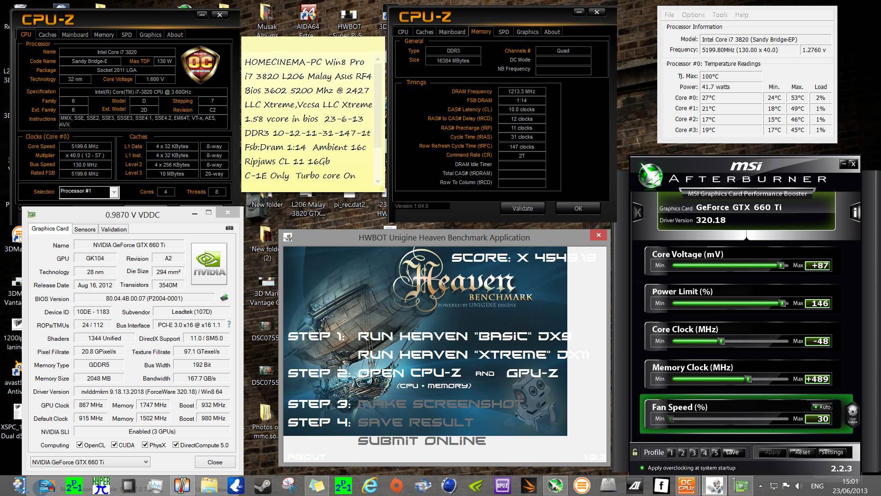Open the Origin taskbar icon
The width and height of the screenshot is (881, 496).
396,485
